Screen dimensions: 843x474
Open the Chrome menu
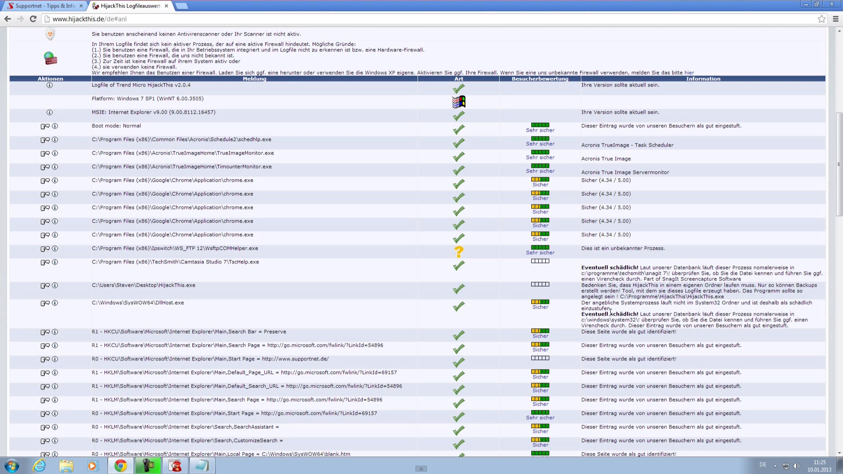(x=836, y=19)
